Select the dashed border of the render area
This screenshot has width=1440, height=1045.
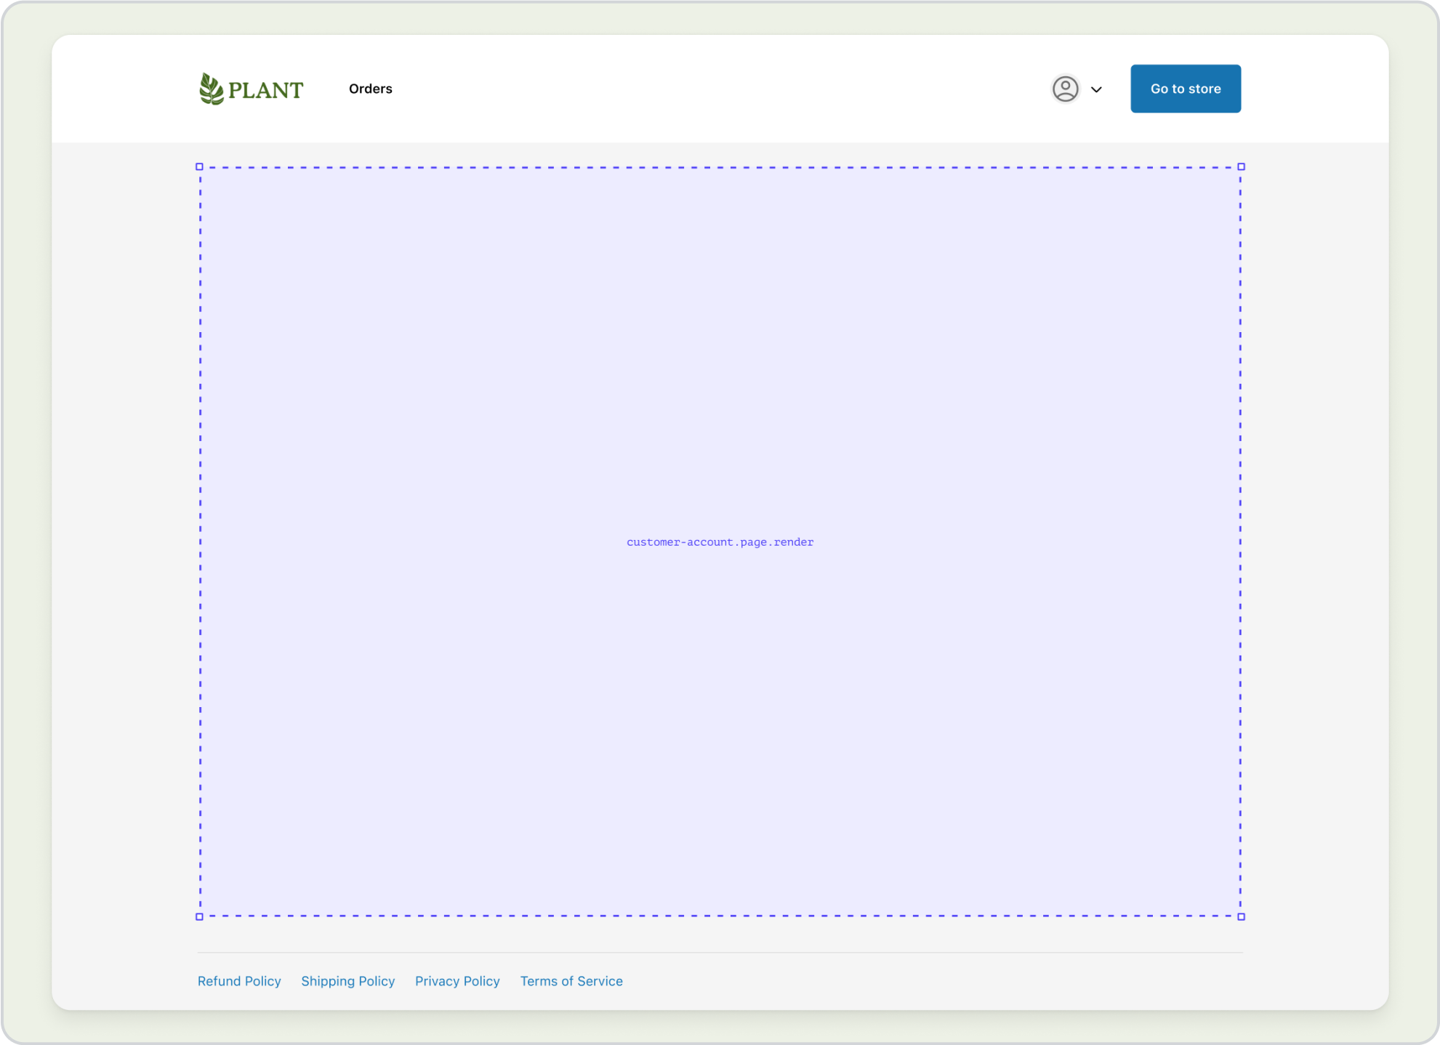click(x=720, y=166)
